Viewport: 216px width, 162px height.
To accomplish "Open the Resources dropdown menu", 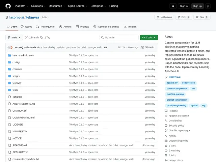I will 57,6.
